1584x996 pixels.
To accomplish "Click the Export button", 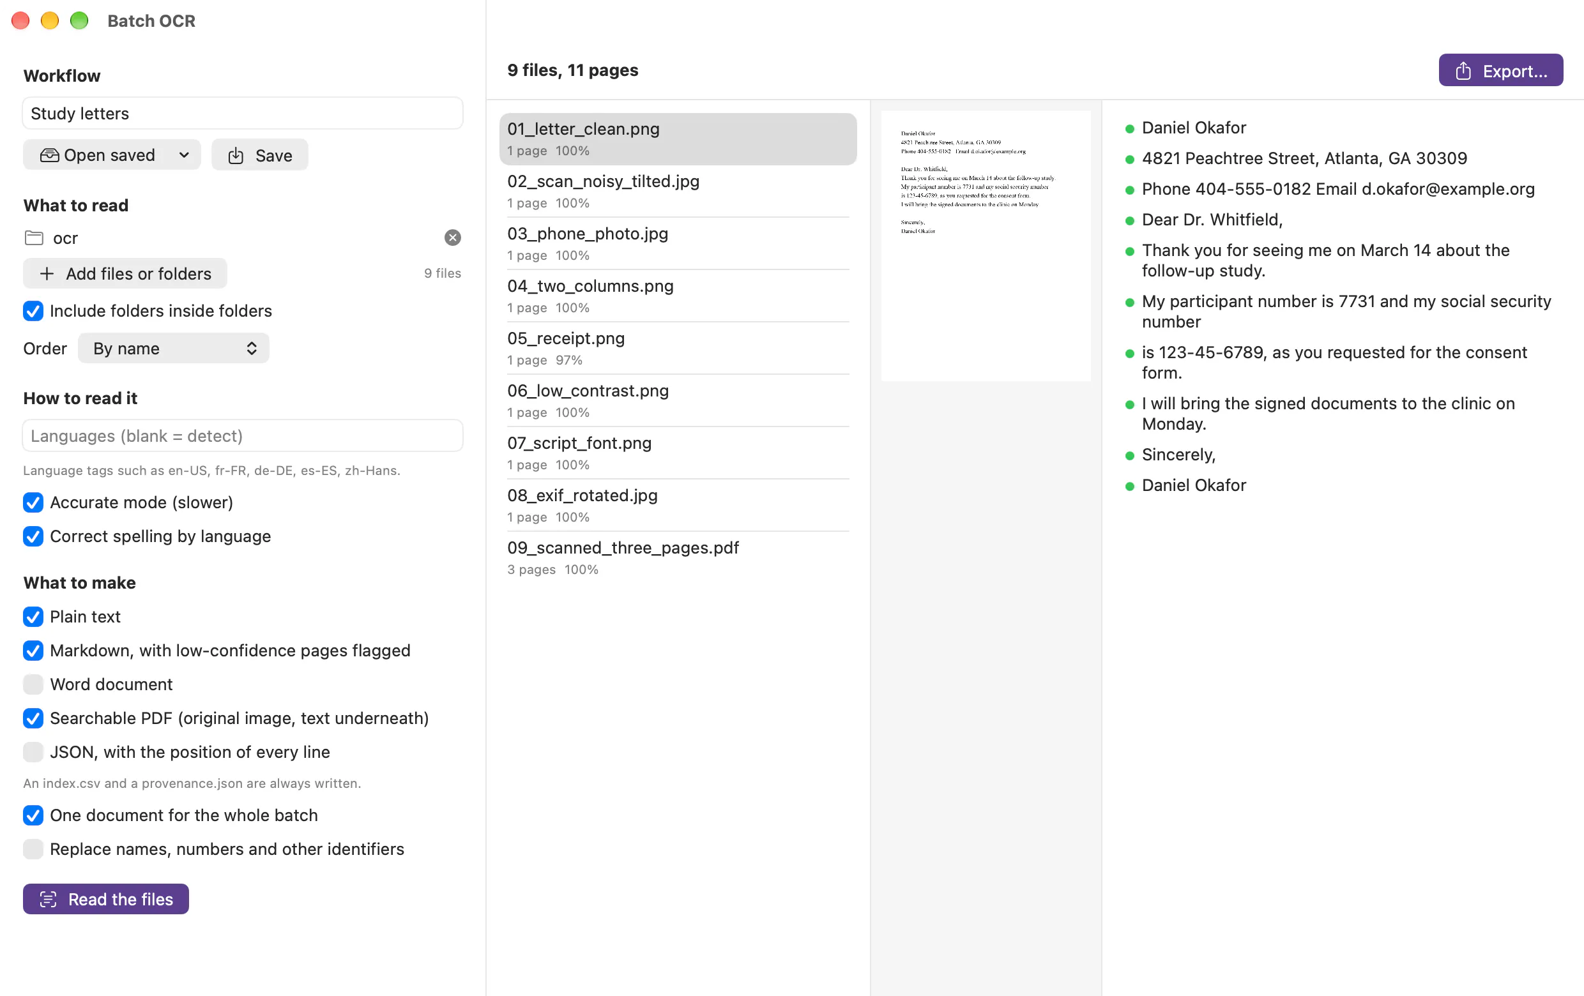I will pyautogui.click(x=1500, y=70).
